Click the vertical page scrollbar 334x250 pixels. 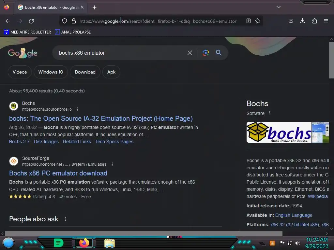[331, 60]
